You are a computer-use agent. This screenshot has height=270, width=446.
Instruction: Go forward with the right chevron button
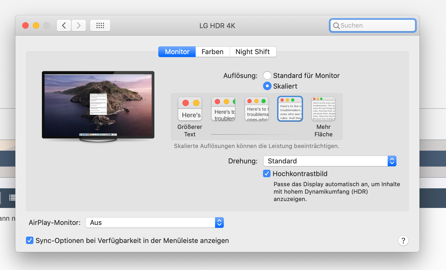(x=79, y=25)
